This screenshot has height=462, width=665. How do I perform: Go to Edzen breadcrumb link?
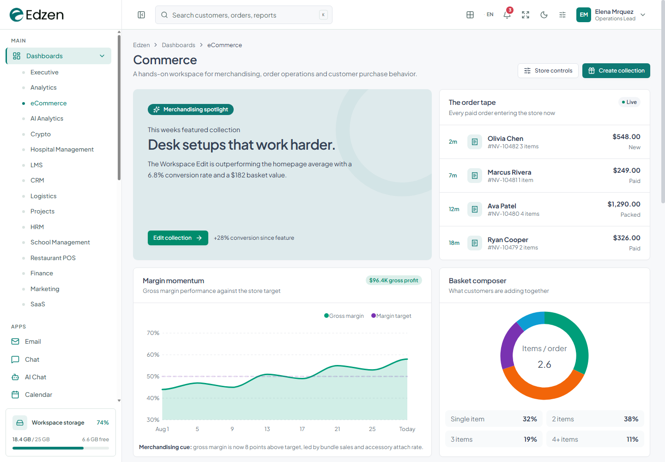click(x=141, y=45)
